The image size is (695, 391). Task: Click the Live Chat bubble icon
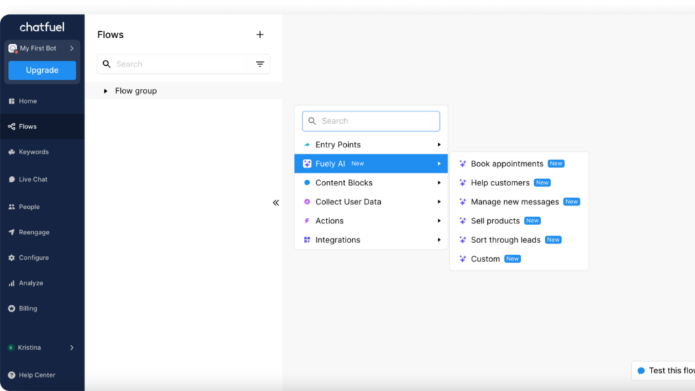tap(12, 179)
